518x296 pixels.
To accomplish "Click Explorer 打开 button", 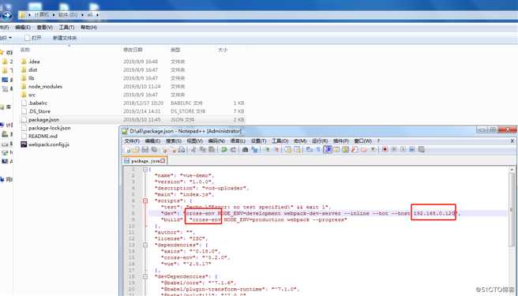I will point(33,38).
